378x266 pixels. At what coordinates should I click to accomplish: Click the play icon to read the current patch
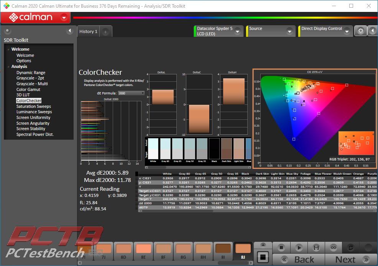click(299, 248)
